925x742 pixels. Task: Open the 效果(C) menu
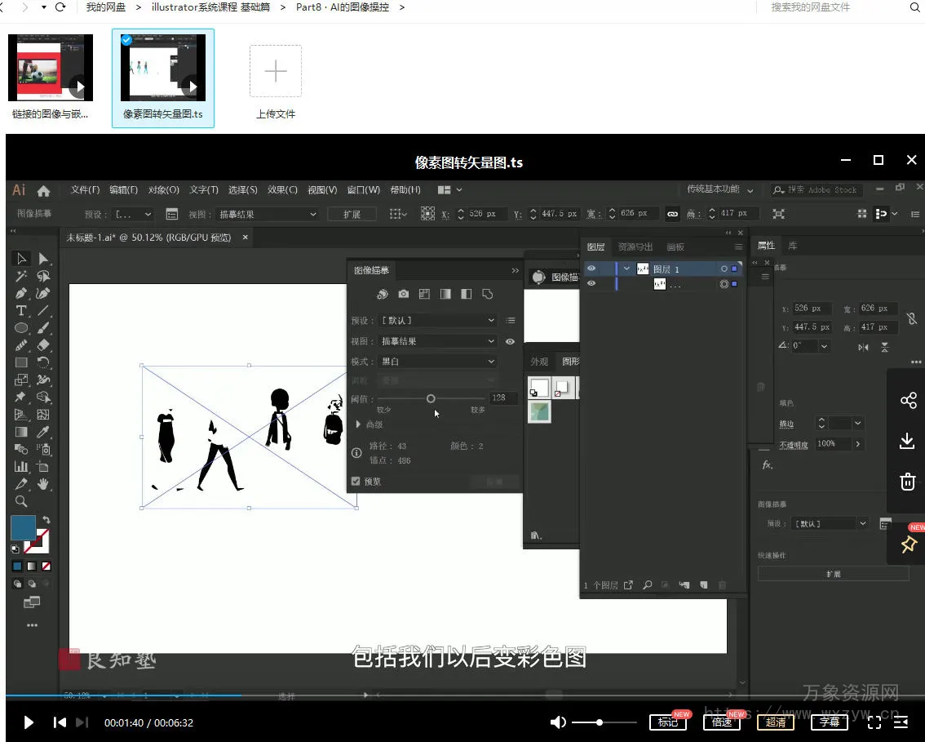pyautogui.click(x=282, y=190)
